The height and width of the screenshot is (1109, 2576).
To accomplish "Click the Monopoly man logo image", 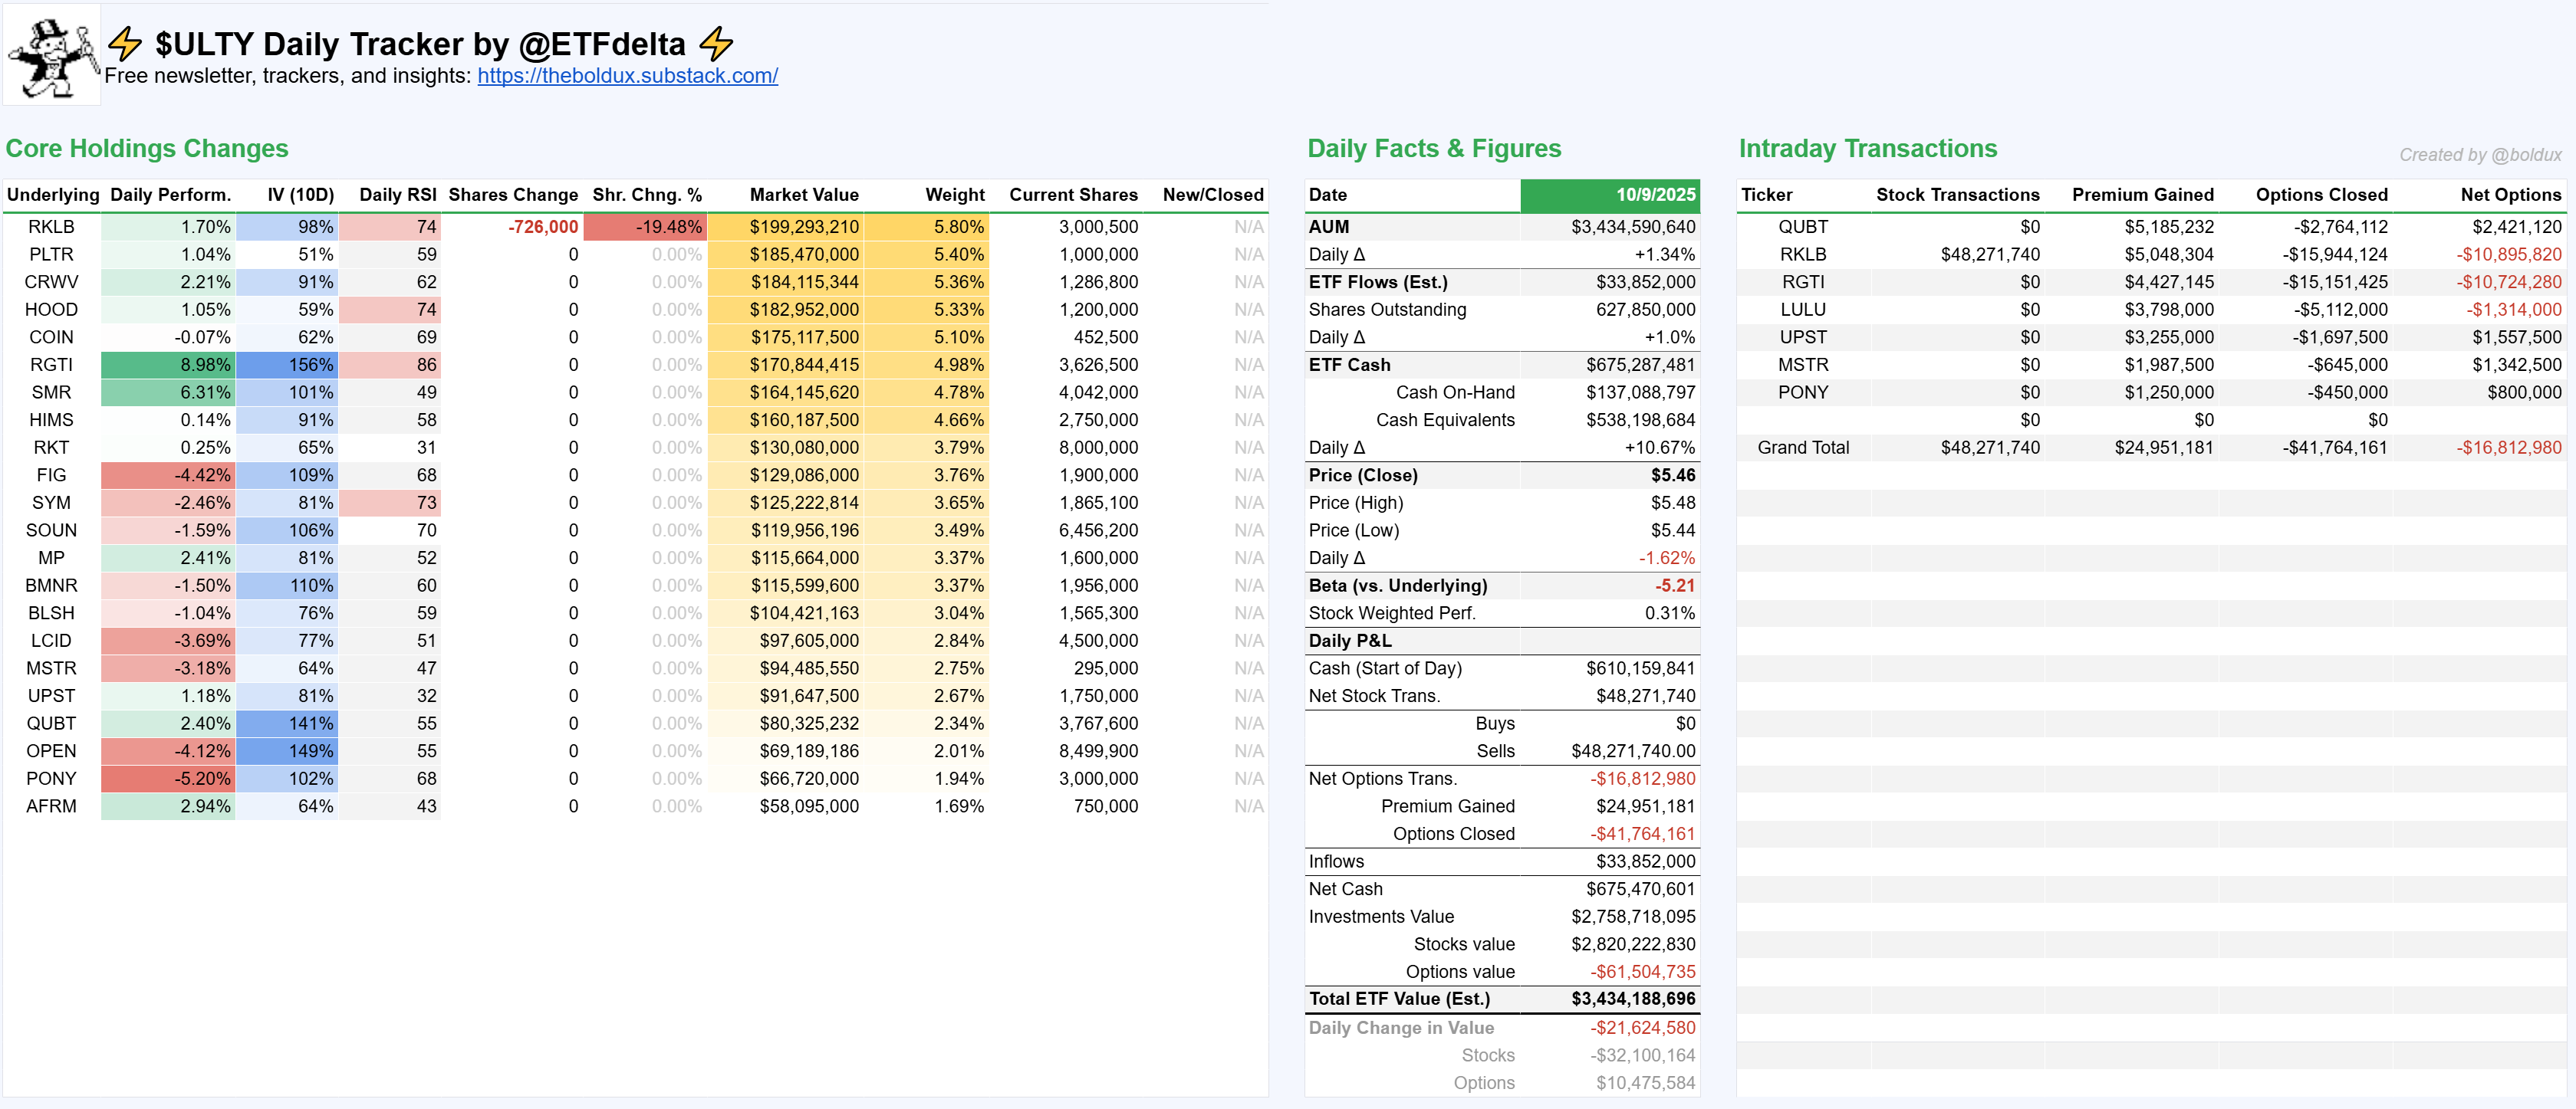I will (x=52, y=56).
